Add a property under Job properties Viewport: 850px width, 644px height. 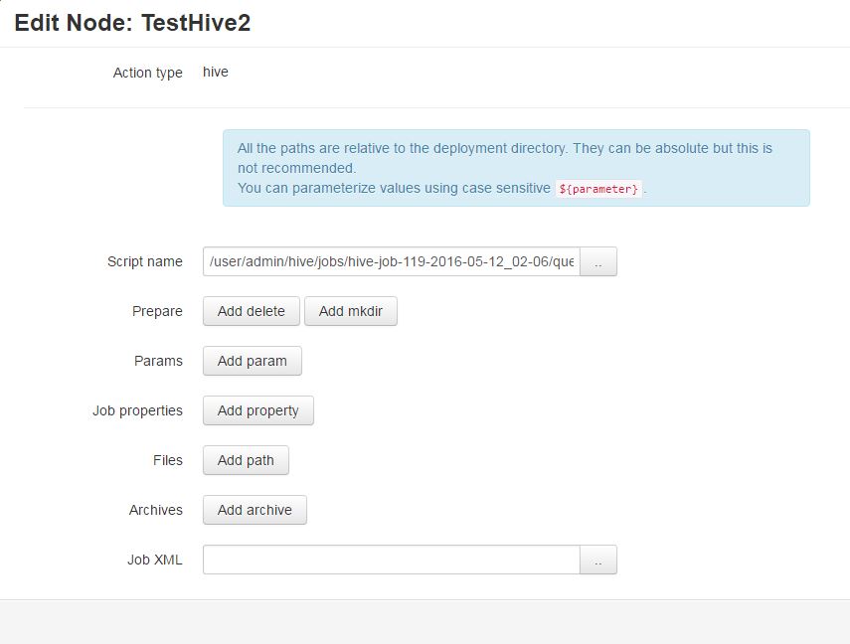point(257,410)
